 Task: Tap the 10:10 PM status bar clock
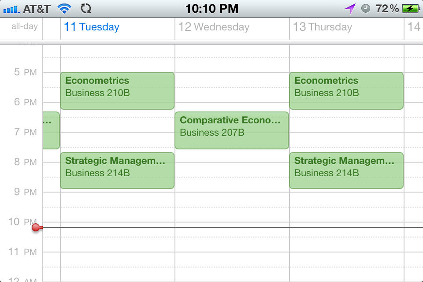212,9
